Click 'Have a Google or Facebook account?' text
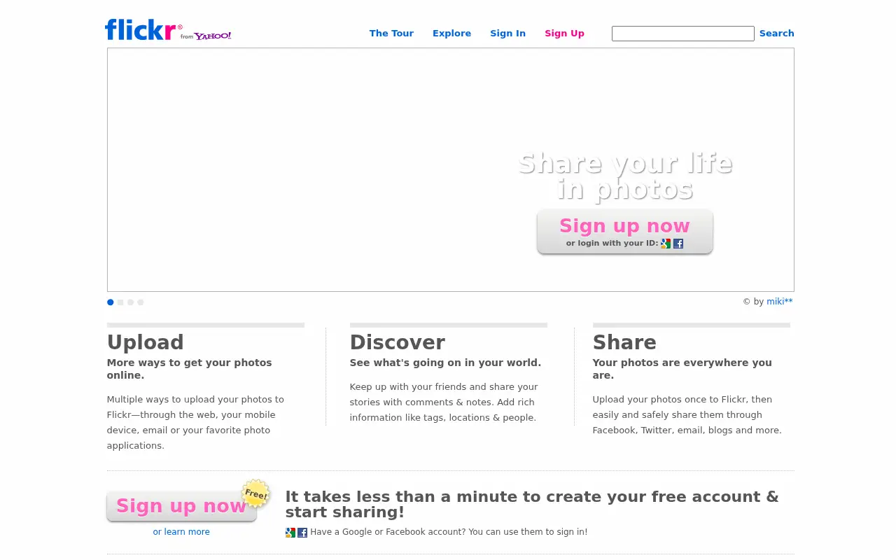896x560 pixels. tap(449, 532)
